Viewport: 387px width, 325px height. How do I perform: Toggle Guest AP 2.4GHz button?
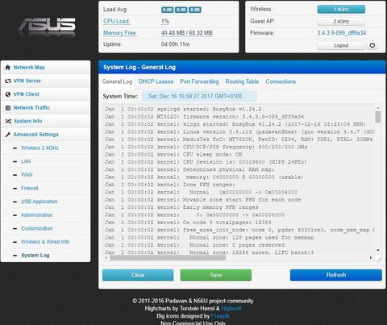(341, 22)
